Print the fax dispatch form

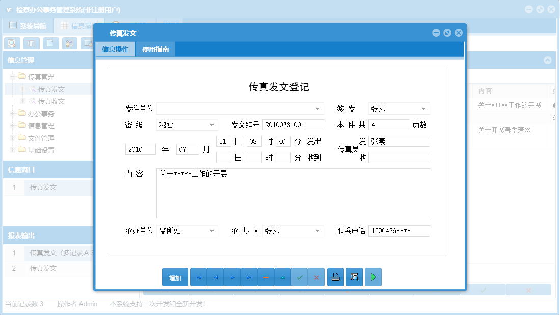coord(335,277)
